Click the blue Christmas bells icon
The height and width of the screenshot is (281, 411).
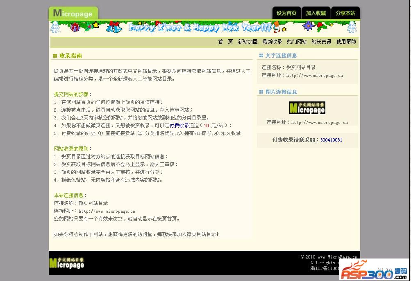pyautogui.click(x=114, y=28)
